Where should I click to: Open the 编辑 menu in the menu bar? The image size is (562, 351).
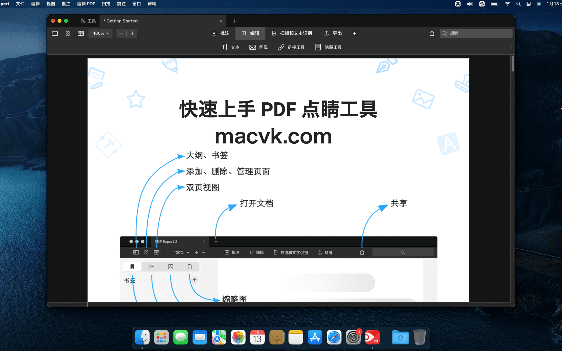pos(35,4)
